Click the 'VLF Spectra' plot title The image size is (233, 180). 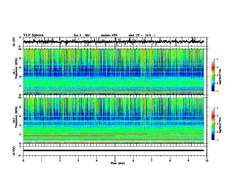[x=33, y=35]
